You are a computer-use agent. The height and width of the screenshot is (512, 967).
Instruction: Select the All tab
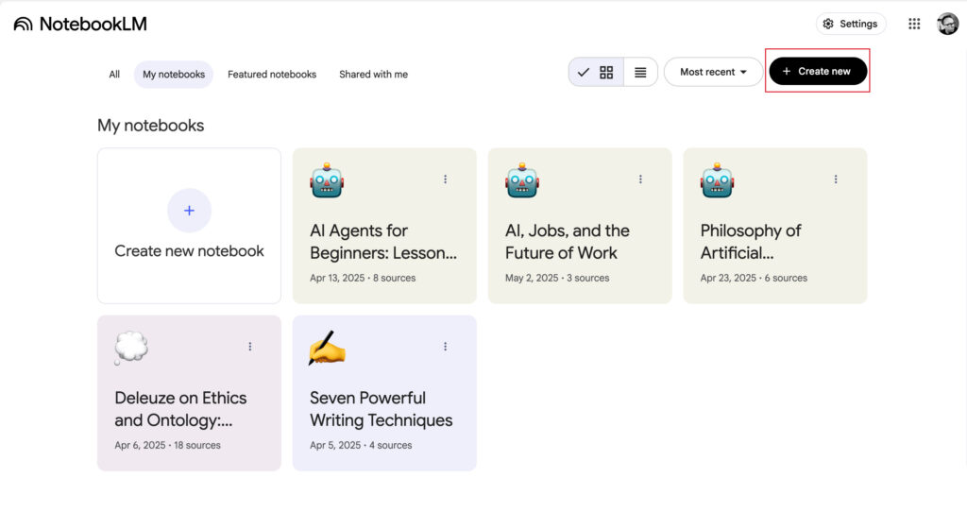click(x=114, y=75)
